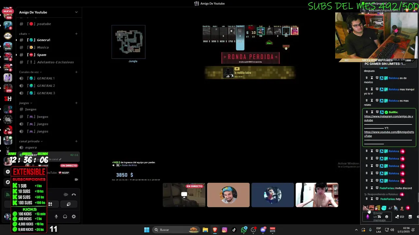Open instagram.com/amigo.de.youtube link in chat
Viewport: 419px width, 235px height.
(x=389, y=118)
